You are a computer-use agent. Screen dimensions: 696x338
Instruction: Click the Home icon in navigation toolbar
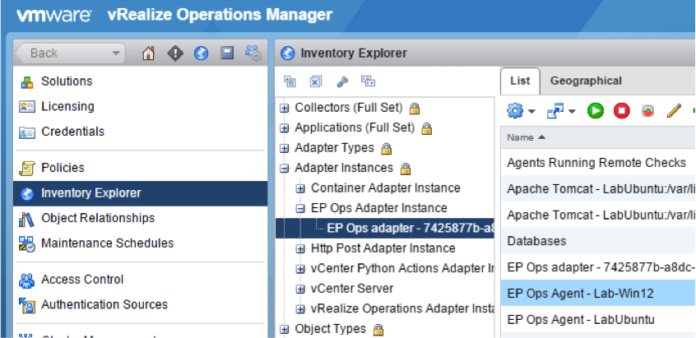pyautogui.click(x=149, y=53)
